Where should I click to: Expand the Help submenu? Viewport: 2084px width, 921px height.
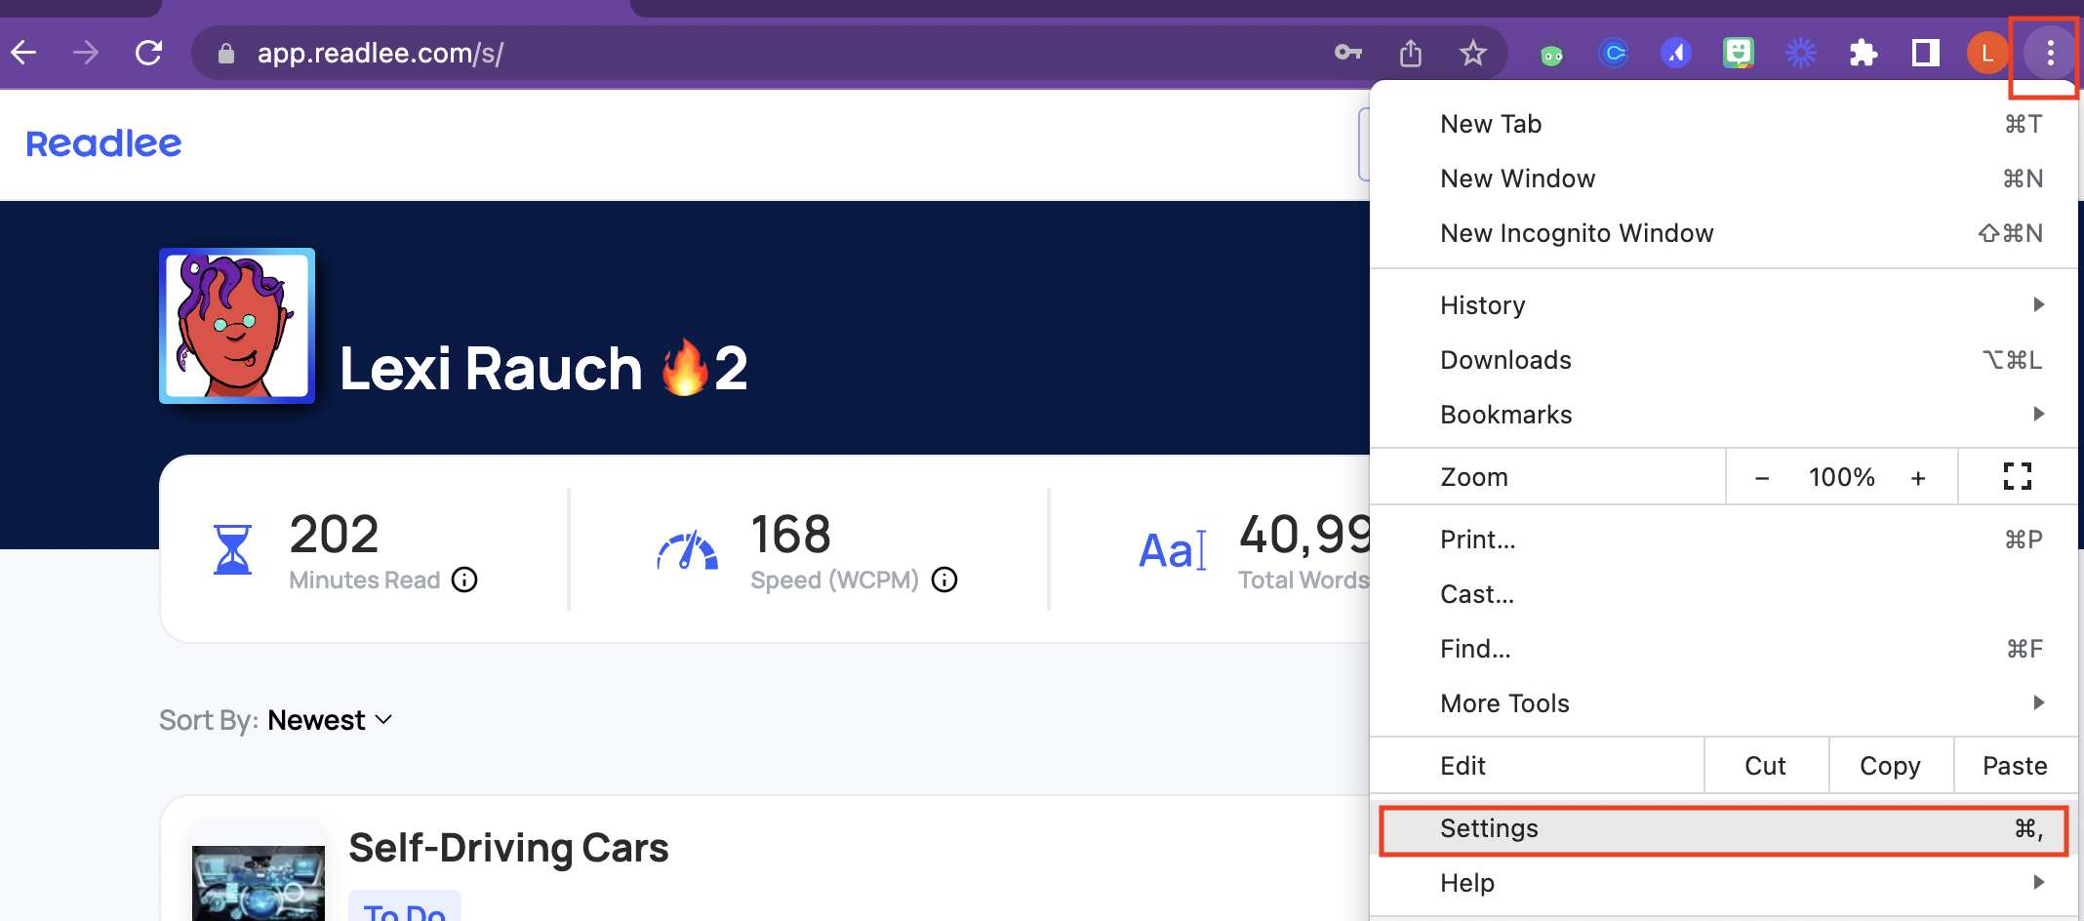[x=1723, y=883]
